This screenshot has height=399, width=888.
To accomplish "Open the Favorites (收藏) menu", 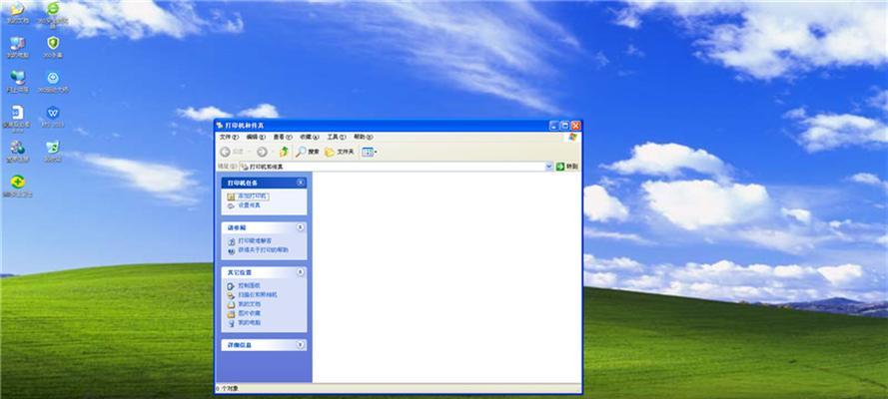I will coord(310,137).
